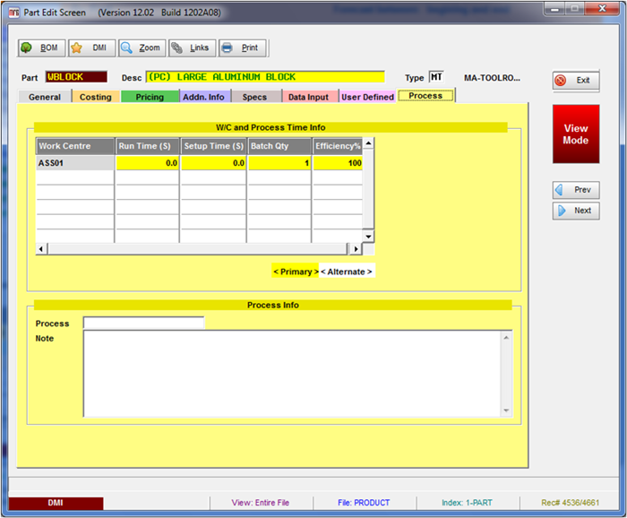Click the Batch Qty column header

pyautogui.click(x=279, y=146)
